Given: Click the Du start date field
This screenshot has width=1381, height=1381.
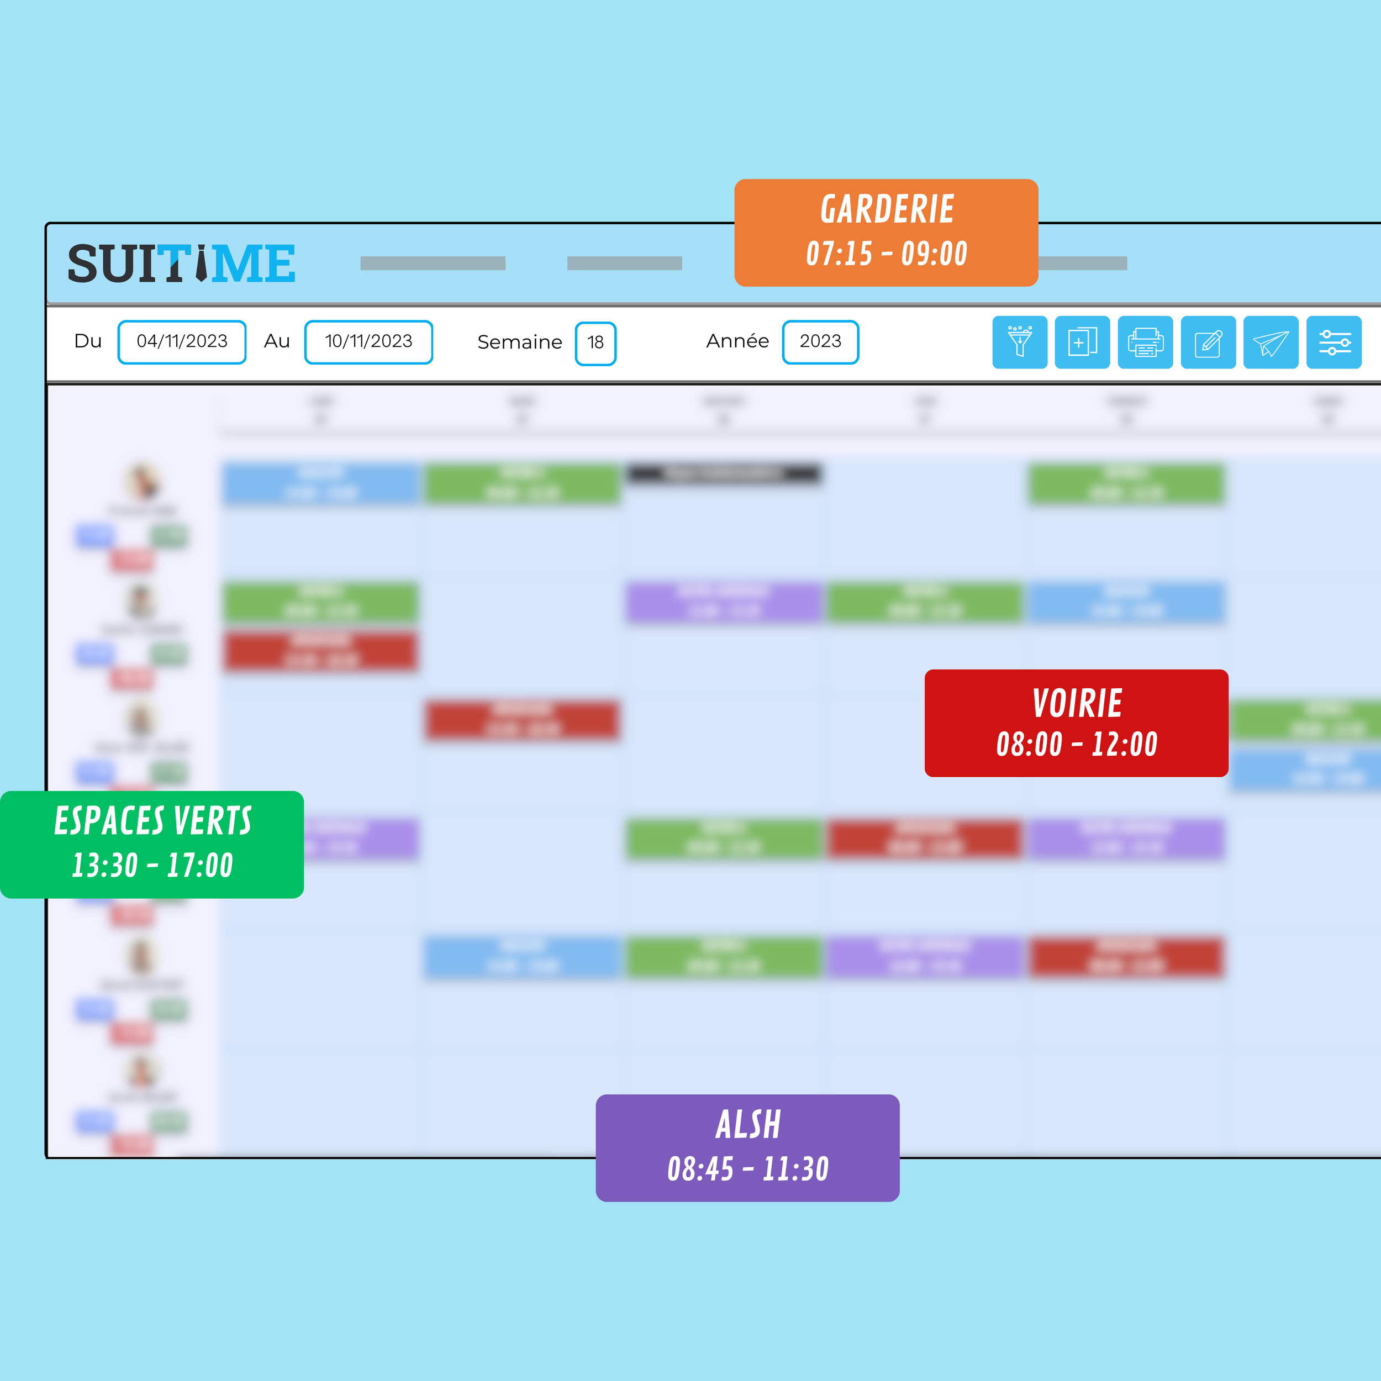Looking at the screenshot, I should 182,342.
